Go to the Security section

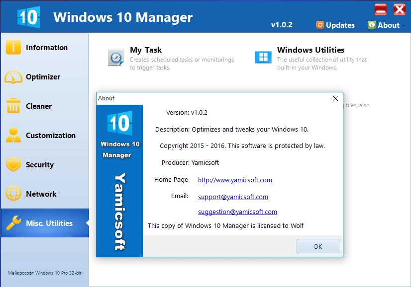[x=40, y=165]
